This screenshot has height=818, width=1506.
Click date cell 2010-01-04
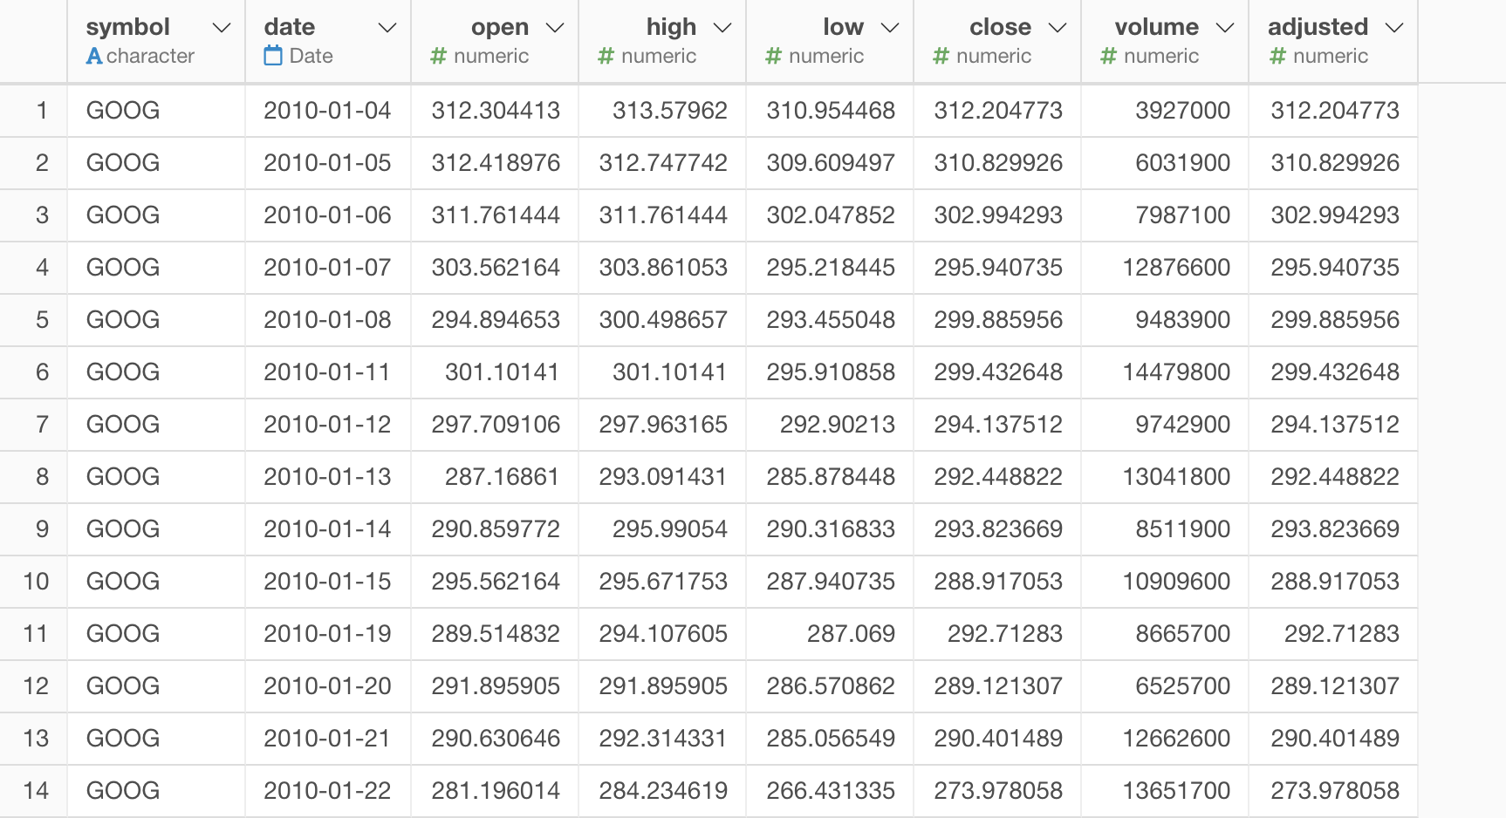point(327,111)
